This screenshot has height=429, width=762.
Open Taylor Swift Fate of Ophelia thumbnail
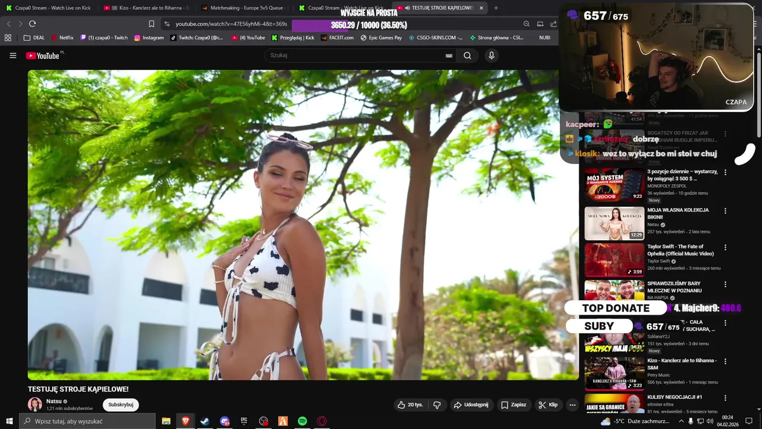pyautogui.click(x=614, y=260)
